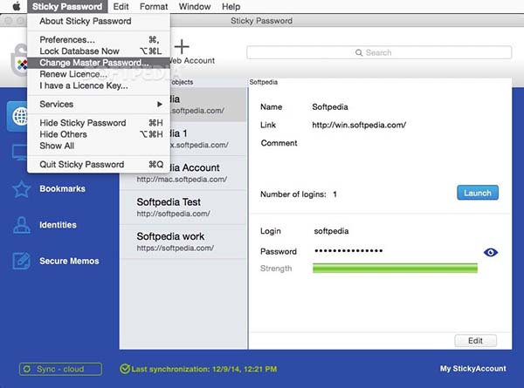Click the softpedia login value
524x388 pixels.
[331, 231]
